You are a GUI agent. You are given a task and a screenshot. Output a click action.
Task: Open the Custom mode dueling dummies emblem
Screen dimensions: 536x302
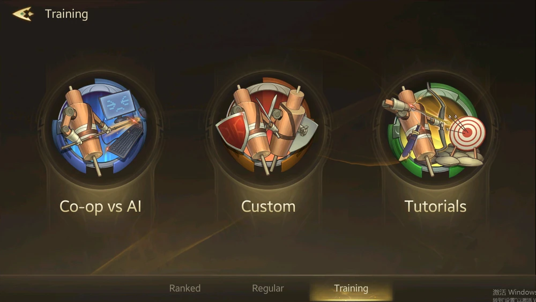tap(267, 127)
